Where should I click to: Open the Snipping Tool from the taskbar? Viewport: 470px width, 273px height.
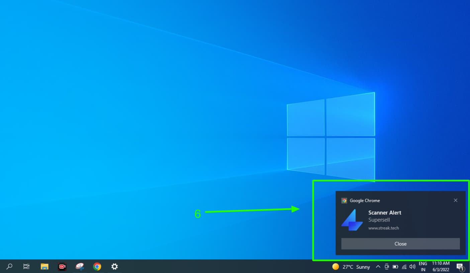tap(80, 266)
